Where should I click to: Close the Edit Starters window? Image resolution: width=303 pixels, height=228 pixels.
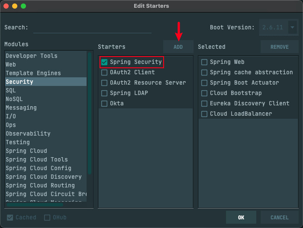[6, 6]
